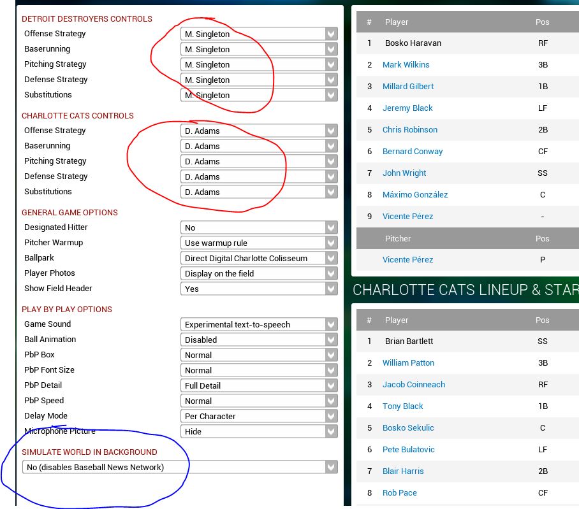579x509 pixels.
Task: Open the Simulate World in Background dropdown
Action: 180,468
